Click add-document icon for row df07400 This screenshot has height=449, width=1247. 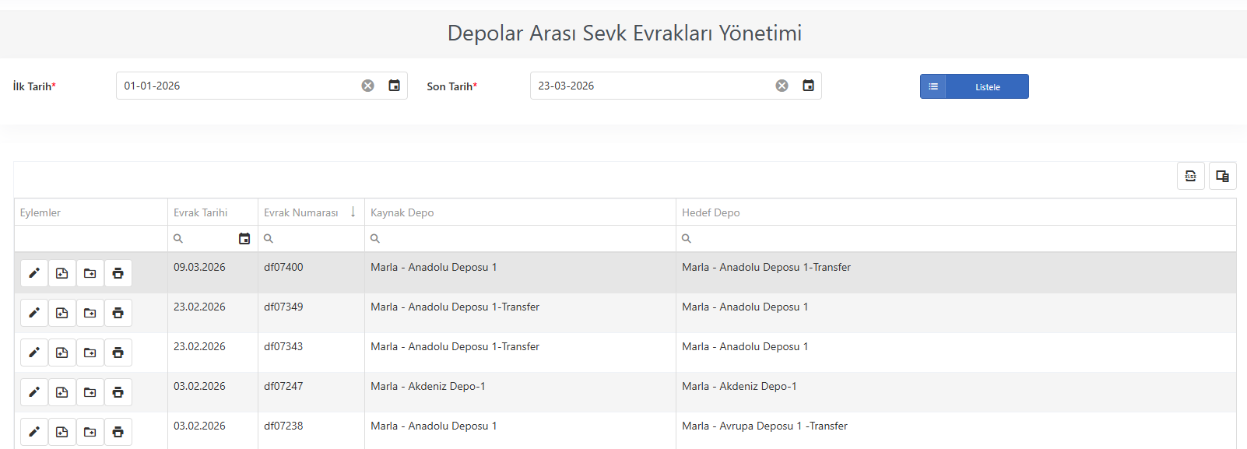(x=62, y=273)
